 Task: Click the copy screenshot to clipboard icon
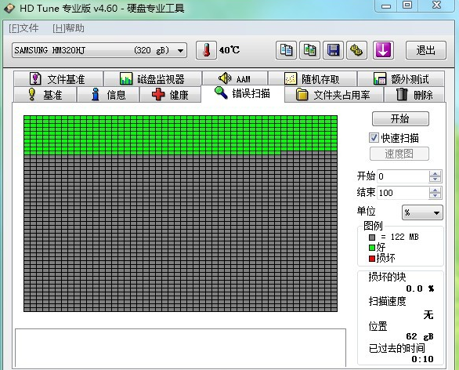pos(309,50)
